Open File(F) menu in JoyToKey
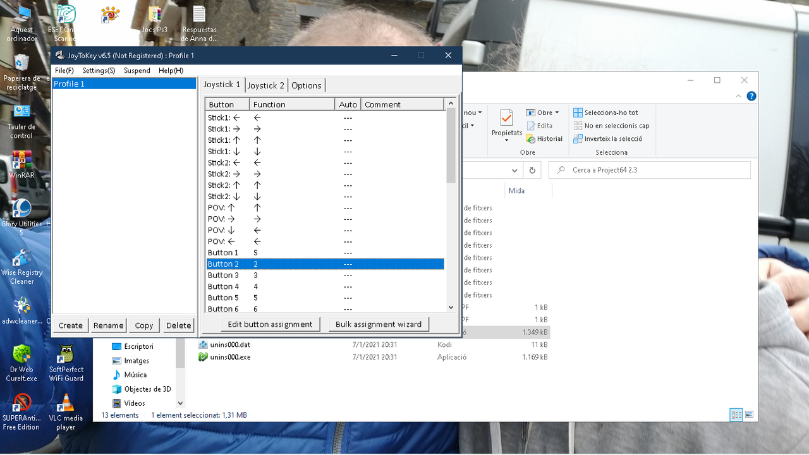Screen dimensions: 809x455 pos(64,71)
